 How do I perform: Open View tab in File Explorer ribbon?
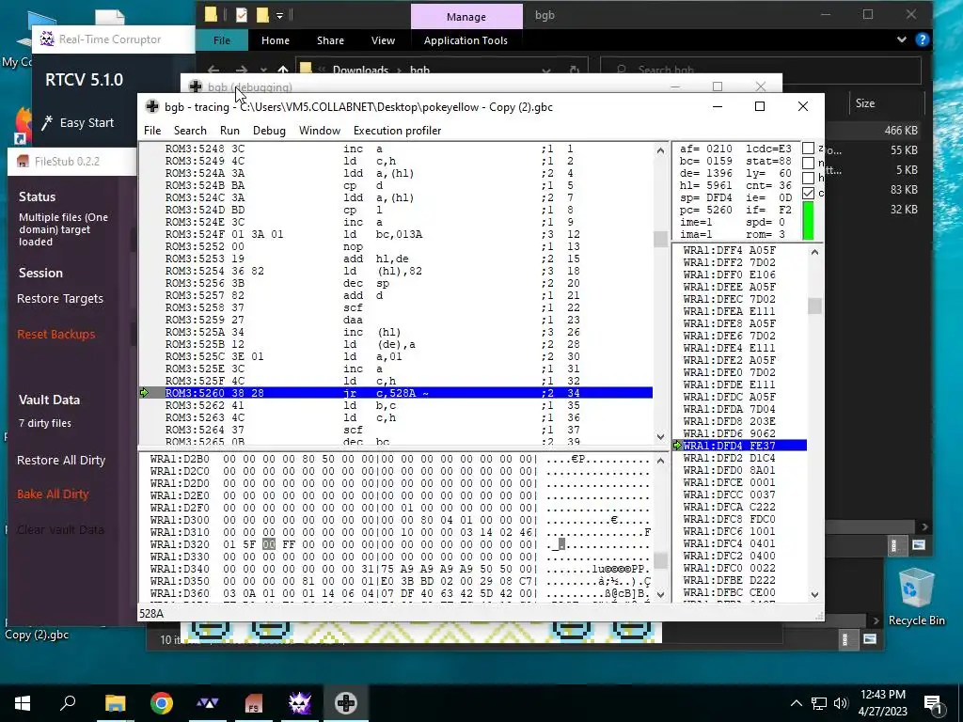pyautogui.click(x=384, y=40)
